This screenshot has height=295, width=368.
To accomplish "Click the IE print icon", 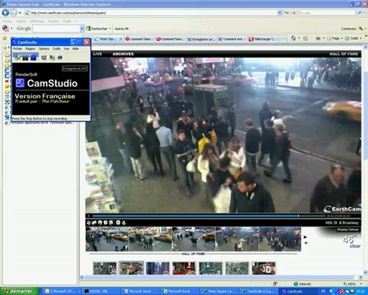I will 318,38.
